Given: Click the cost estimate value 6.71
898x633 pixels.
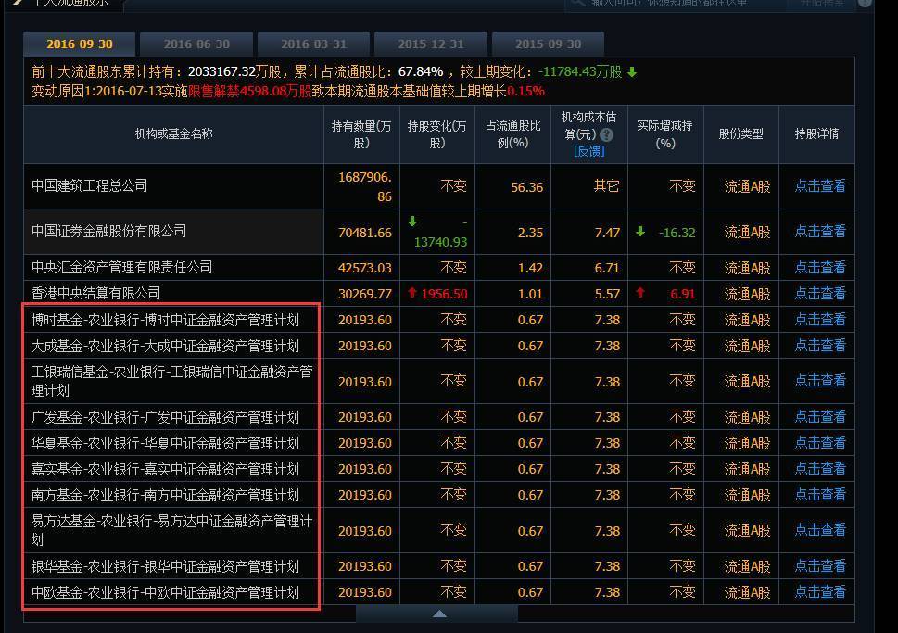Looking at the screenshot, I should pos(607,268).
